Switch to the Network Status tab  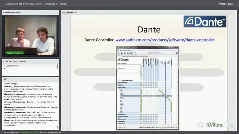tap(140, 56)
